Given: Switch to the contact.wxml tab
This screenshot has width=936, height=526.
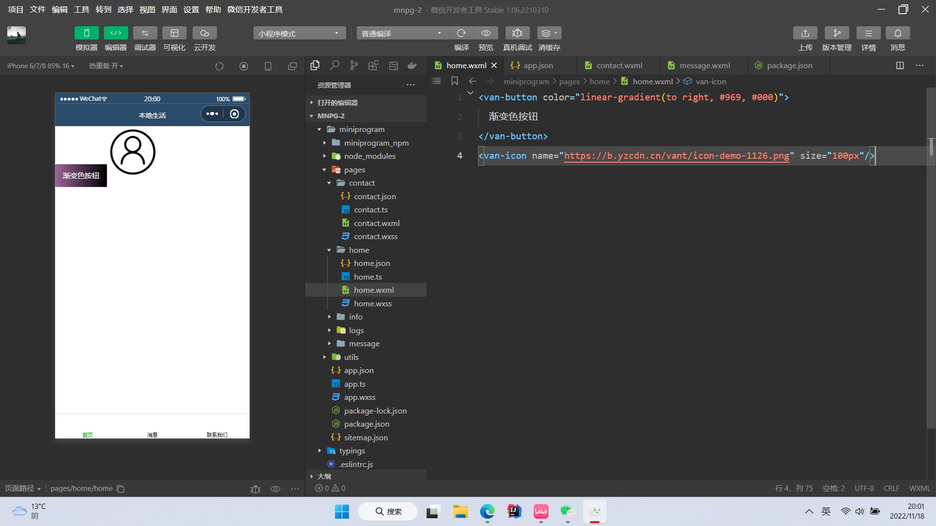Looking at the screenshot, I should tap(619, 65).
